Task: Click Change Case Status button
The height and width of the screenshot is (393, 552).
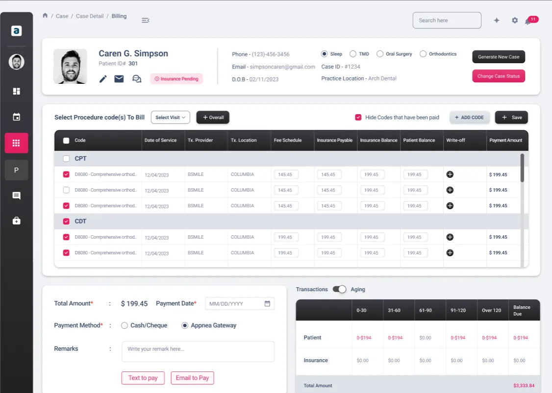Action: pyautogui.click(x=499, y=76)
